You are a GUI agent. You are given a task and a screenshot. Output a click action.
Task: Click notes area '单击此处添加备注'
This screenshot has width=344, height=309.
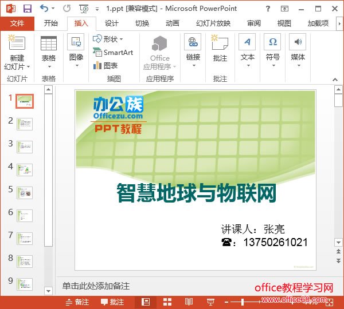coord(96,286)
